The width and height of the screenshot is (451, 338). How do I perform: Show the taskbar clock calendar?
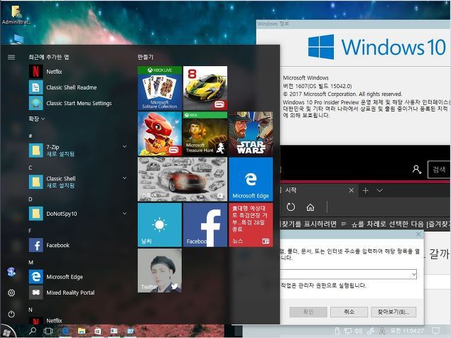coord(407,331)
